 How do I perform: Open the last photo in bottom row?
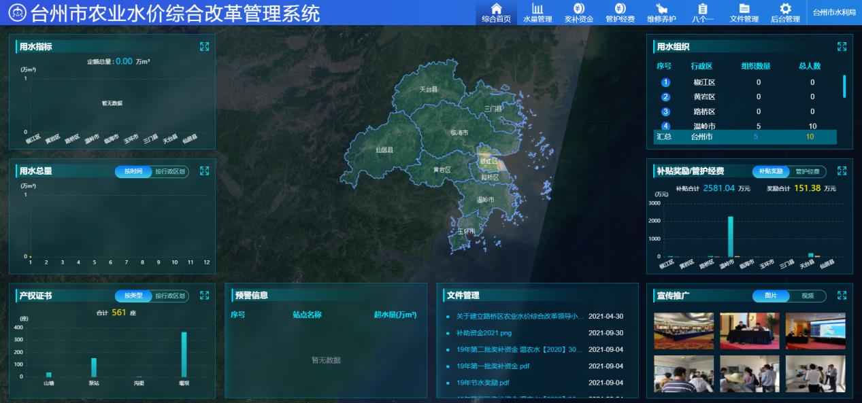coord(816,374)
